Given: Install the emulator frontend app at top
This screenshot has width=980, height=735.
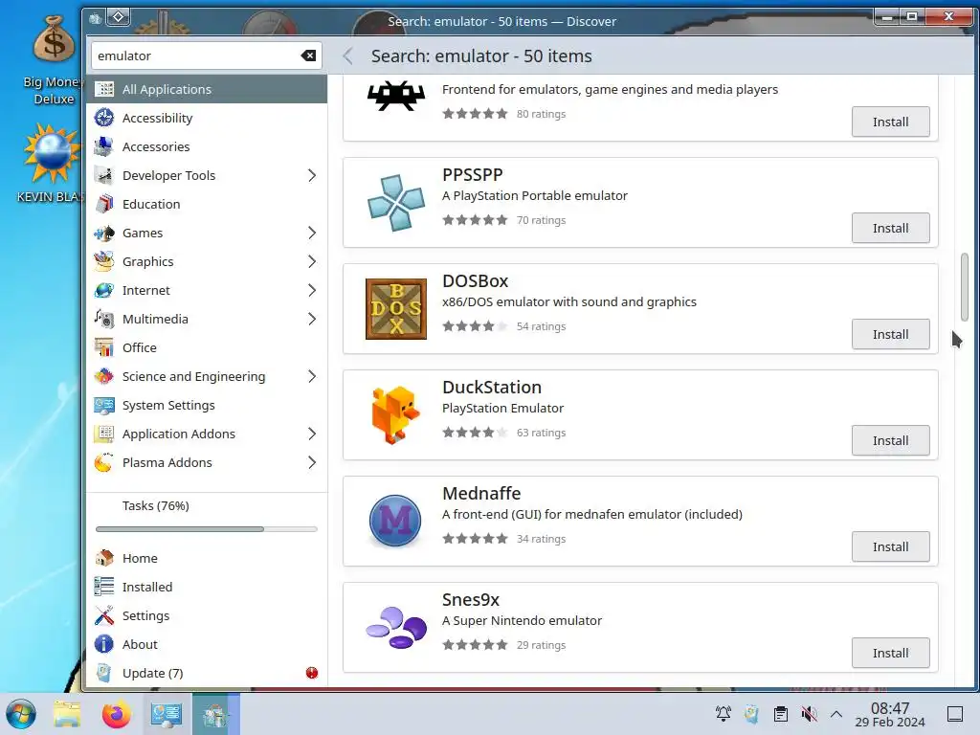Looking at the screenshot, I should click(890, 122).
